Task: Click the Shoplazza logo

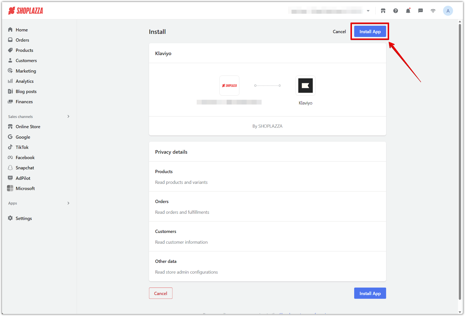Action: tap(26, 11)
